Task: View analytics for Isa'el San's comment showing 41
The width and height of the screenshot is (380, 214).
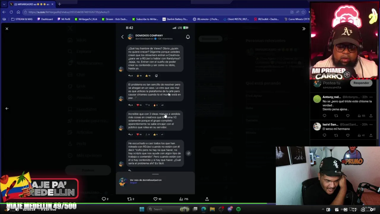Action: pos(361,135)
